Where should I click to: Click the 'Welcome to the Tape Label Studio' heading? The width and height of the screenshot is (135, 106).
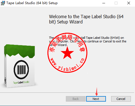(x=86, y=19)
